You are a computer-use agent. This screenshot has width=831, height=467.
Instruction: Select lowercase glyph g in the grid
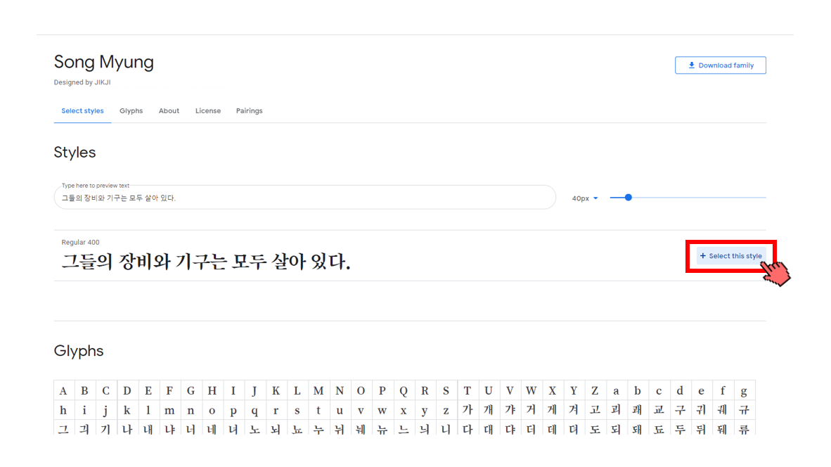tap(744, 390)
